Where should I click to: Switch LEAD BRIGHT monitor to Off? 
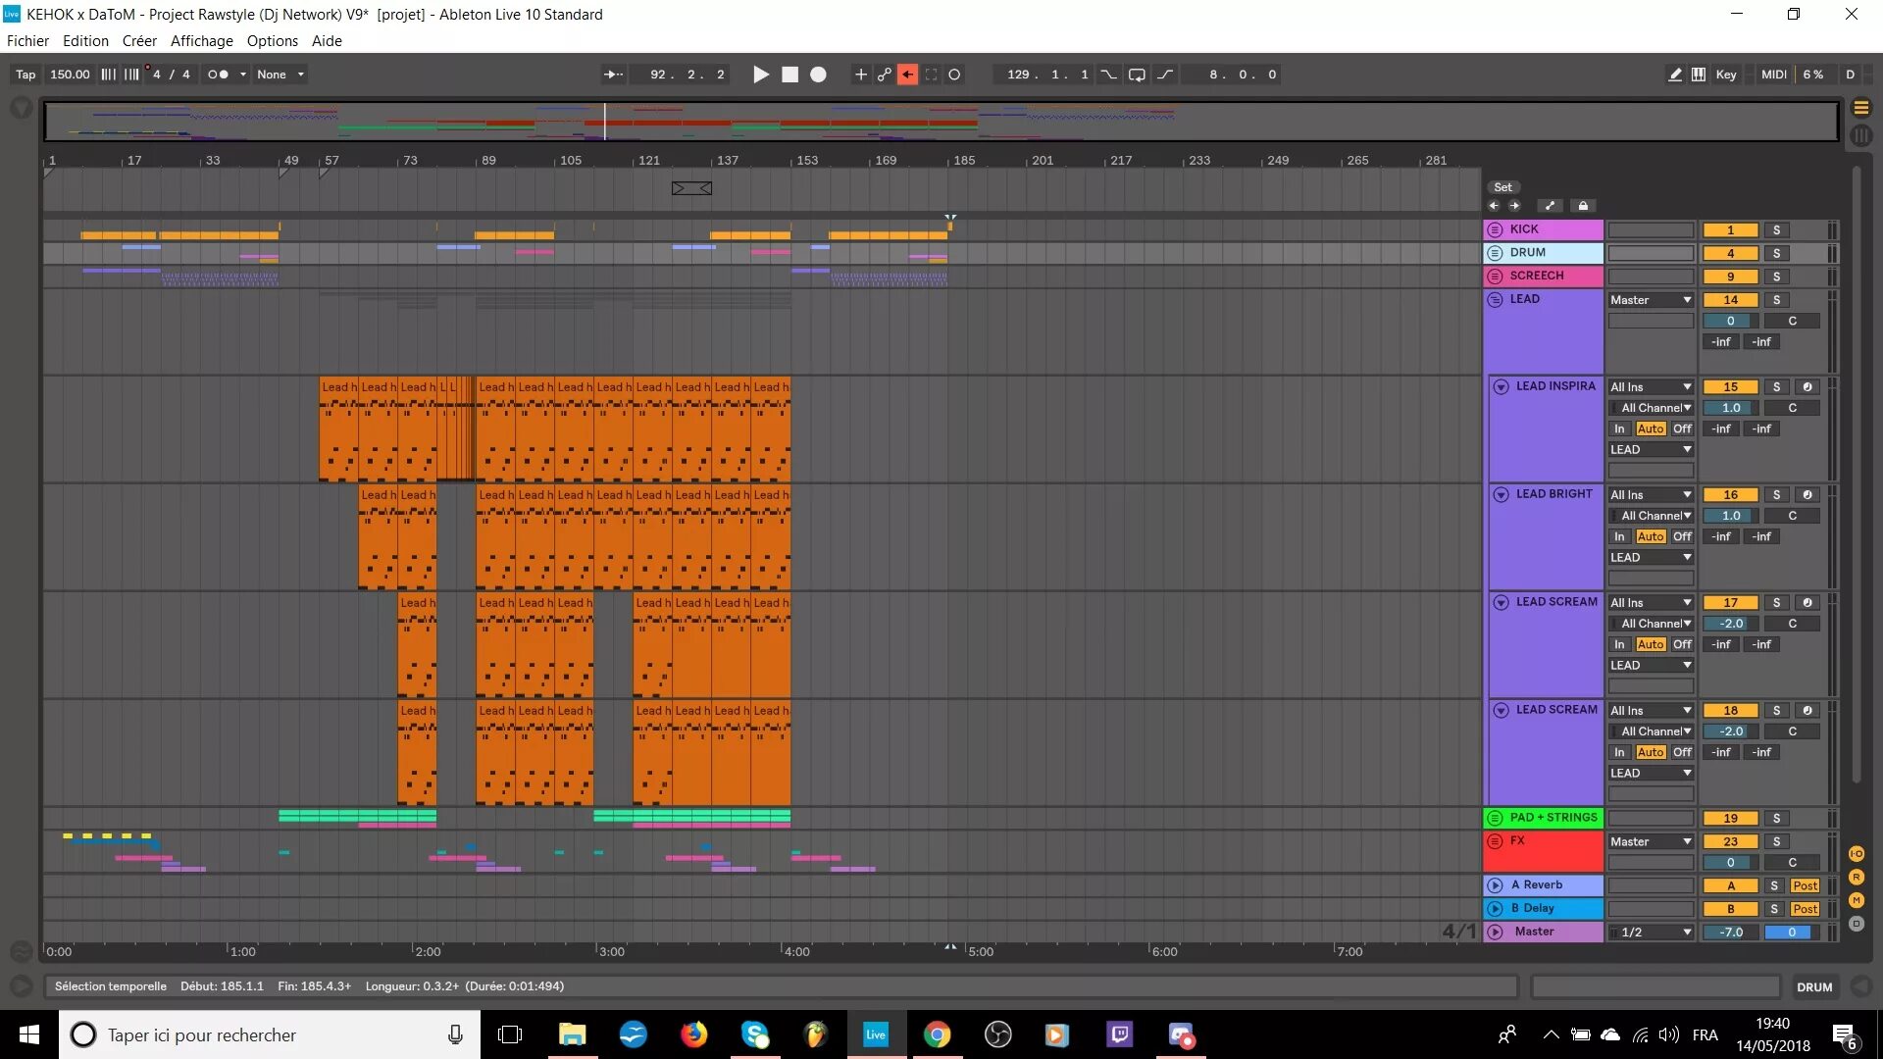[1682, 536]
